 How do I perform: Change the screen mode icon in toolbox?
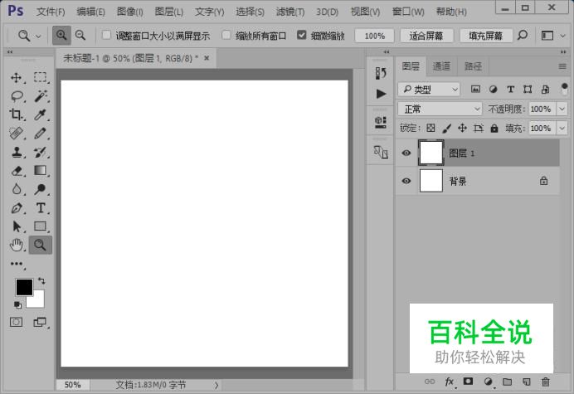tap(40, 322)
